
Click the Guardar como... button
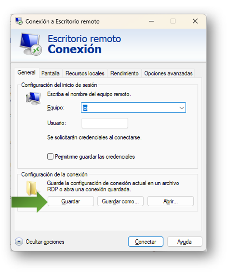(x=120, y=201)
